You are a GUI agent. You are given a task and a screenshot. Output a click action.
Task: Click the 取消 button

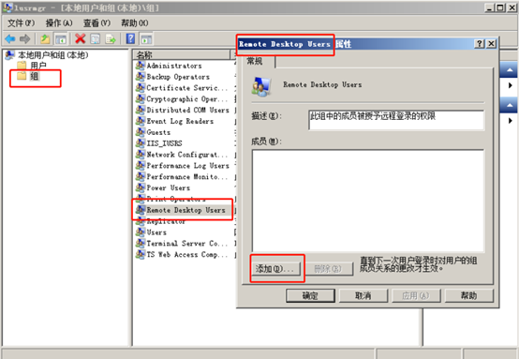[363, 295]
